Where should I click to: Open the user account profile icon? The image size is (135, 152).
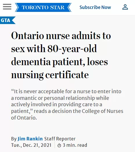click(125, 7)
